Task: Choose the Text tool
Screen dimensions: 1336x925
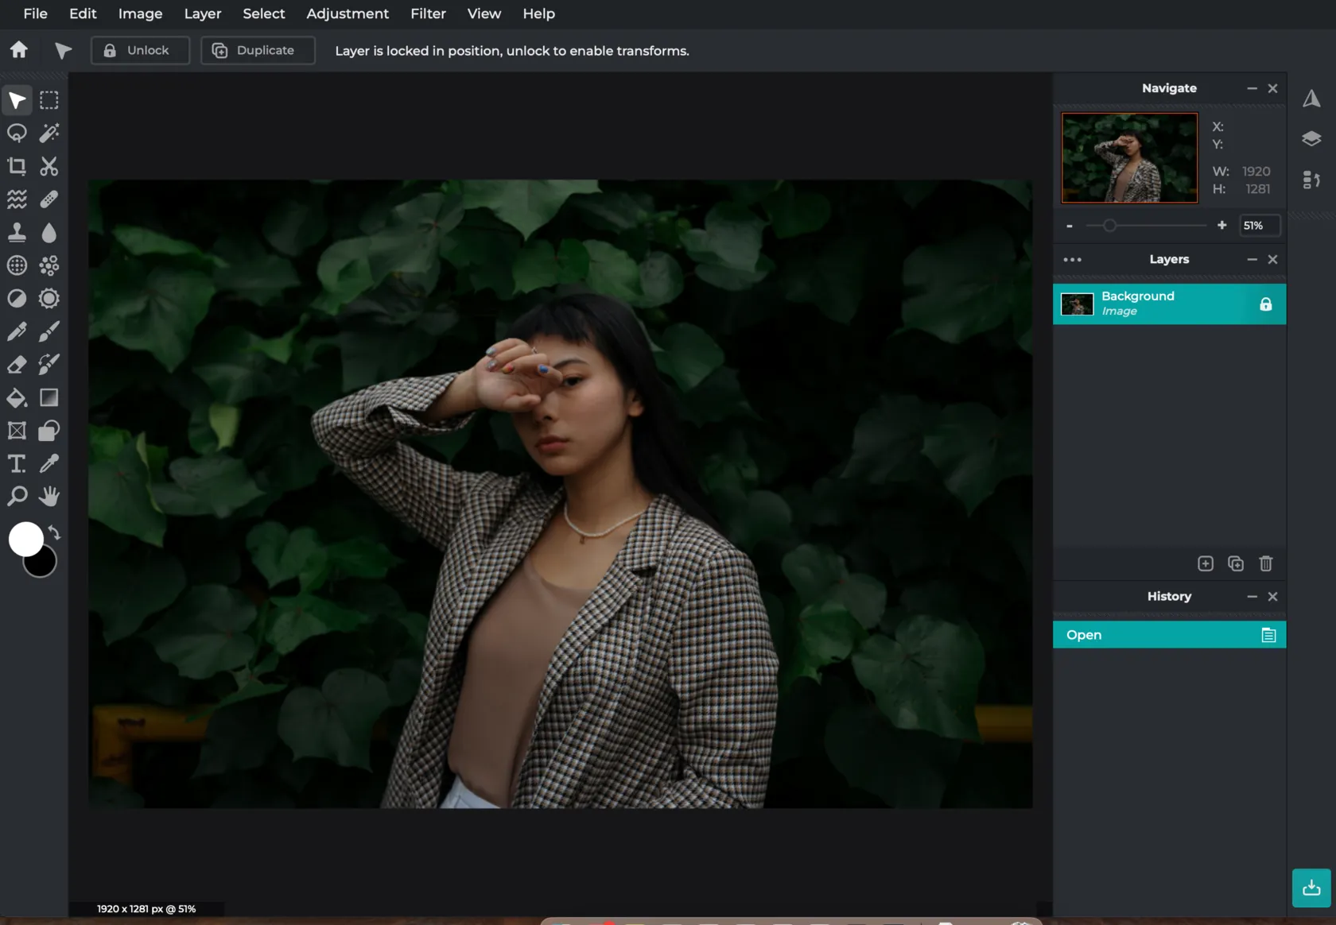Action: click(17, 463)
